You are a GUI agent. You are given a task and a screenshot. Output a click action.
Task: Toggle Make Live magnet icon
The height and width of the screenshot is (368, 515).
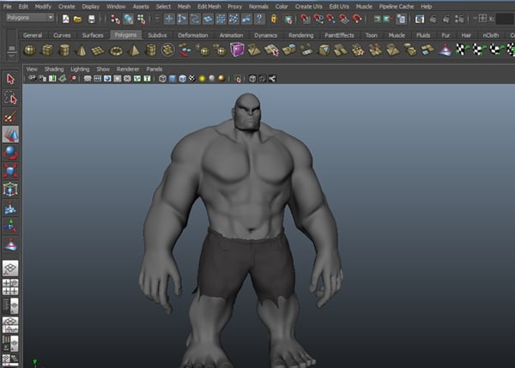click(357, 19)
